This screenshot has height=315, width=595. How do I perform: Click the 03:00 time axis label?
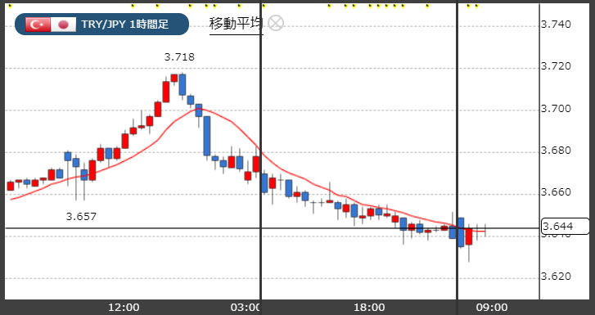click(x=246, y=307)
